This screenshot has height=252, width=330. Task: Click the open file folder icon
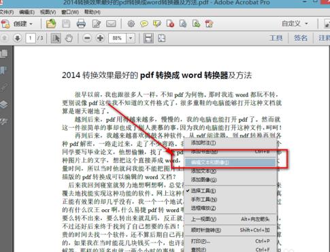(x=51, y=24)
